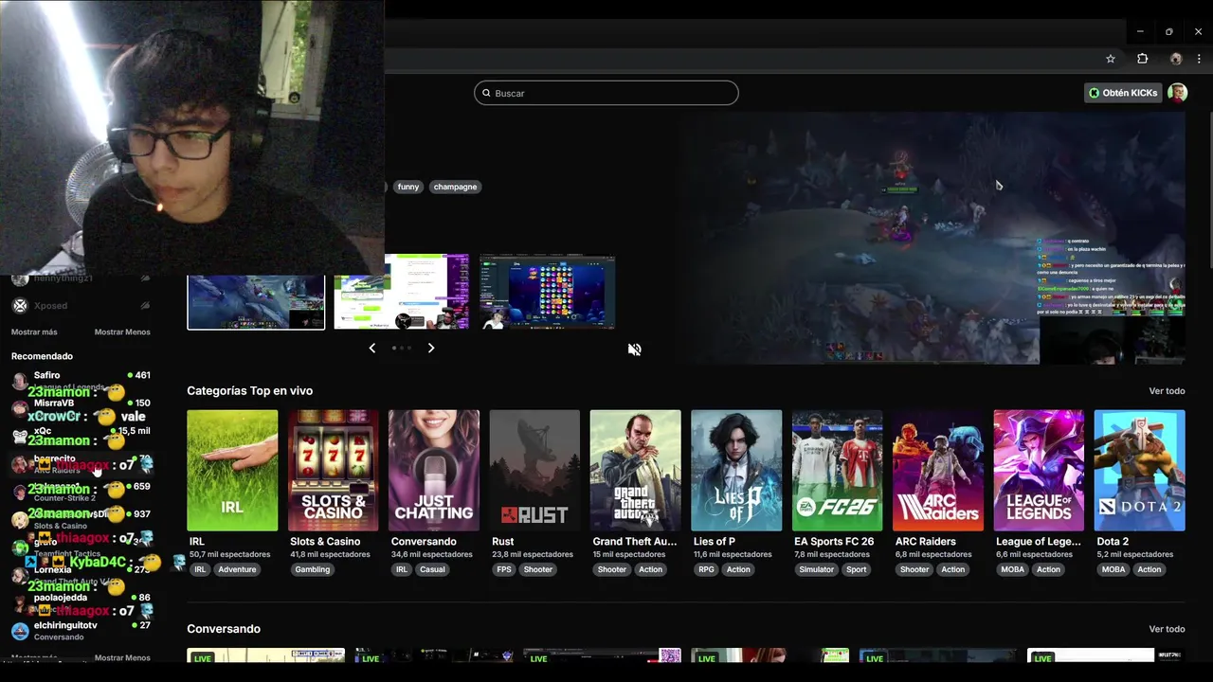The width and height of the screenshot is (1213, 682).
Task: Open the browser extensions puzzle icon
Action: click(1143, 59)
